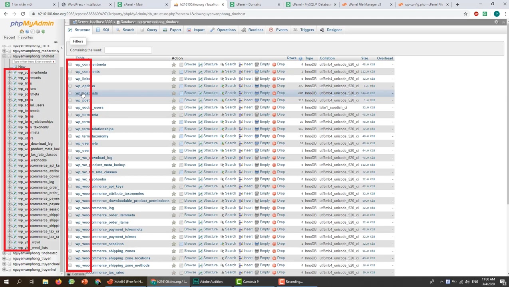Expand the nguyenvanphong_tinohostcc database node
This screenshot has width=509, height=287.
coord(4,254)
